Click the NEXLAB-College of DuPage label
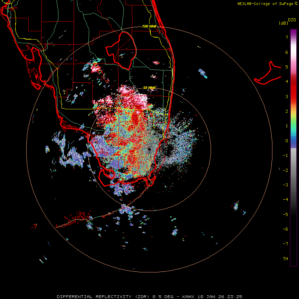The height and width of the screenshot is (299, 299). point(267,4)
